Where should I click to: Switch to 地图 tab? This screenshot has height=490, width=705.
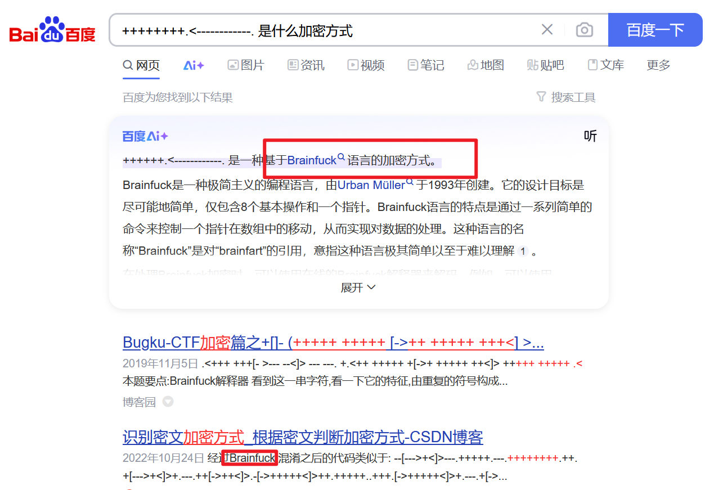pos(486,65)
